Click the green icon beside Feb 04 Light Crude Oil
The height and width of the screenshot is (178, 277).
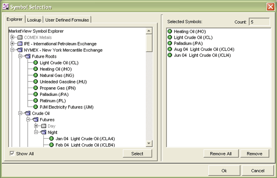[51, 145]
